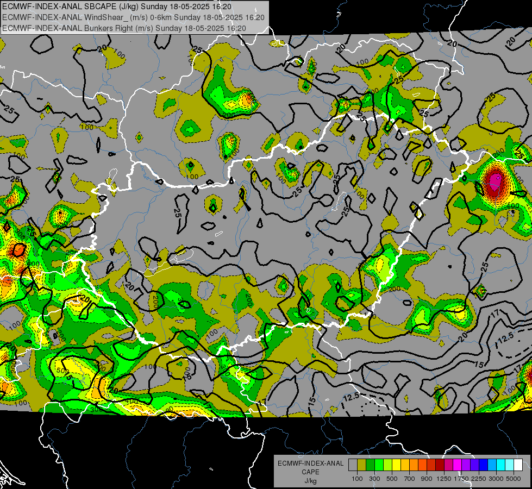
Task: Select the gray below-100 legend swatch
Action: click(353, 465)
